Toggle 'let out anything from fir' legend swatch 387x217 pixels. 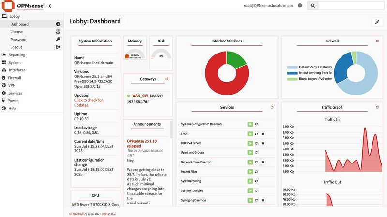(x=292, y=73)
